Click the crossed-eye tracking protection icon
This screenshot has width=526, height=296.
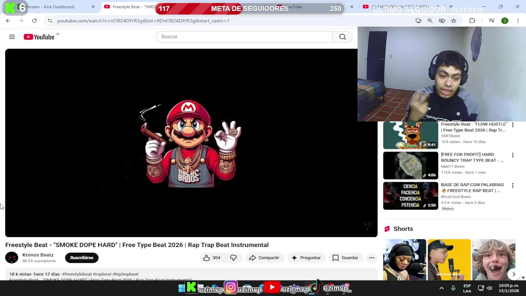click(442, 21)
